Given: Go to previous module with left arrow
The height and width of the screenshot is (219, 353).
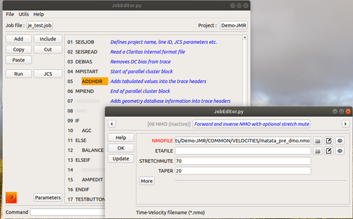Looking at the screenshot, I should [112, 124].
